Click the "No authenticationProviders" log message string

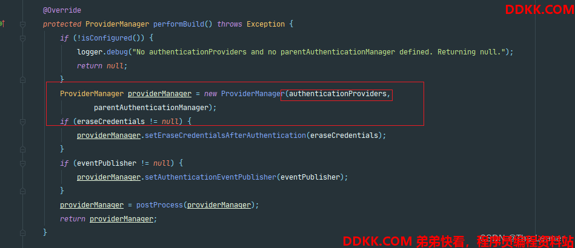click(x=319, y=52)
